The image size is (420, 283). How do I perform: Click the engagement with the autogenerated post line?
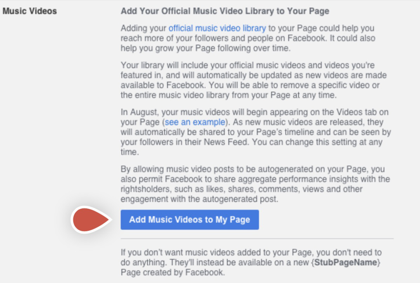pyautogui.click(x=199, y=199)
